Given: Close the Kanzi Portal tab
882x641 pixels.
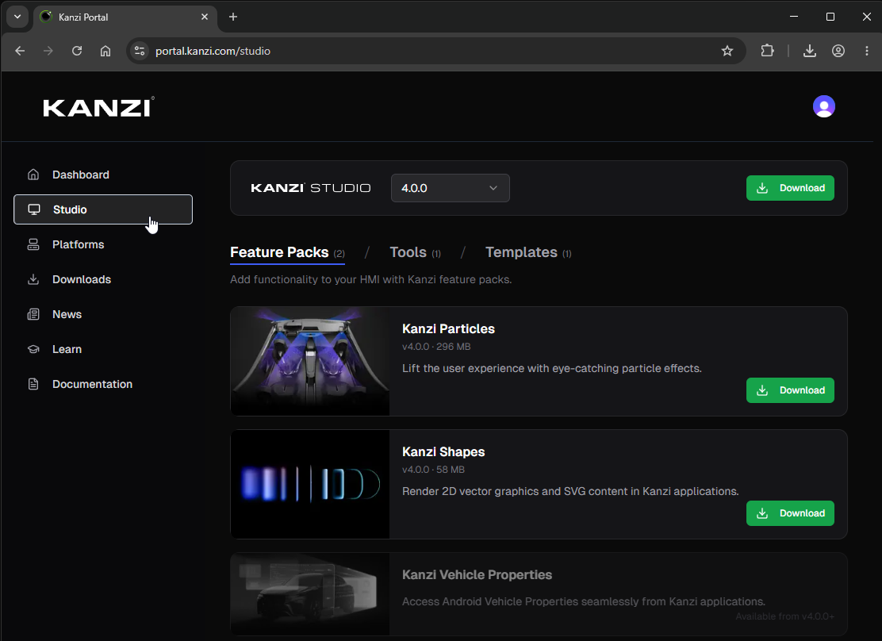Looking at the screenshot, I should click(205, 17).
